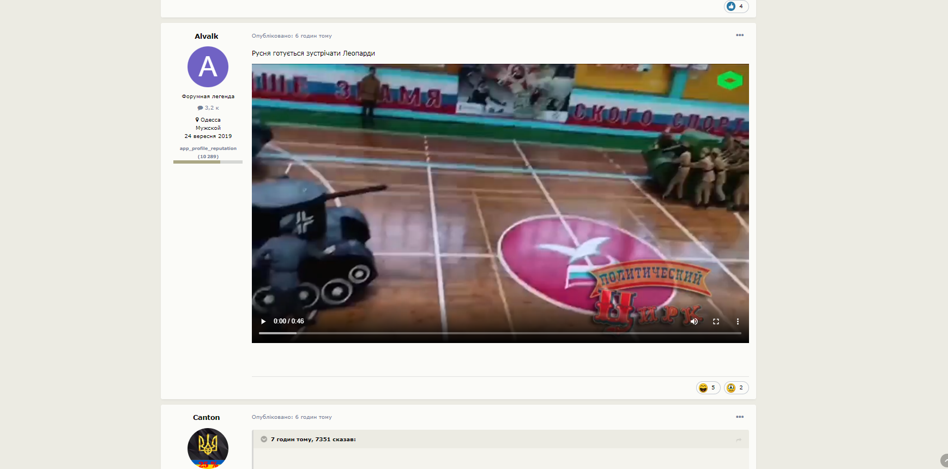This screenshot has height=469, width=948.
Task: Collapse the quote from 7351
Action: 264,439
